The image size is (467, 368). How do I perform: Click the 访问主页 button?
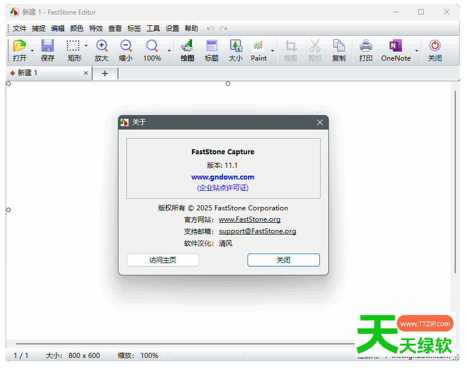pyautogui.click(x=163, y=260)
